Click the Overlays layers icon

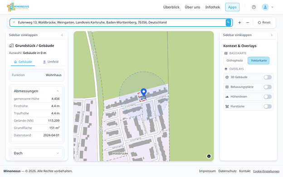click(x=226, y=69)
